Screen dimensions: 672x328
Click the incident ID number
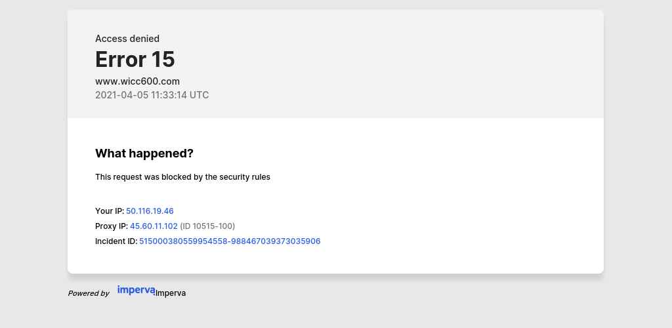230,241
